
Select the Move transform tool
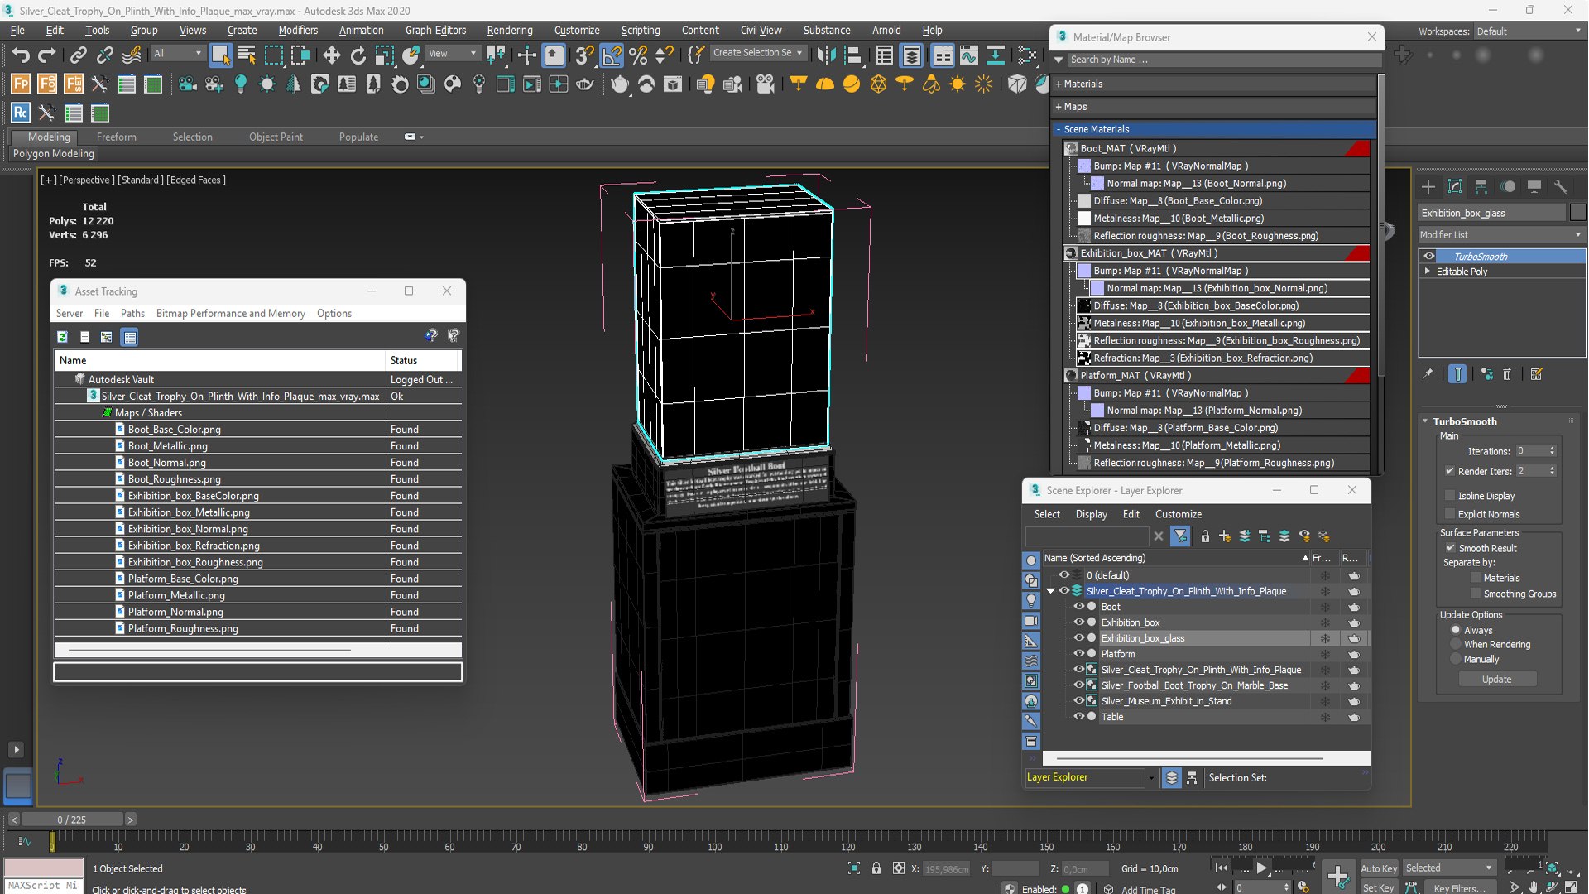pos(331,55)
